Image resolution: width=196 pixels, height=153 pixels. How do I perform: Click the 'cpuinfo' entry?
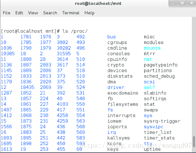117,59
